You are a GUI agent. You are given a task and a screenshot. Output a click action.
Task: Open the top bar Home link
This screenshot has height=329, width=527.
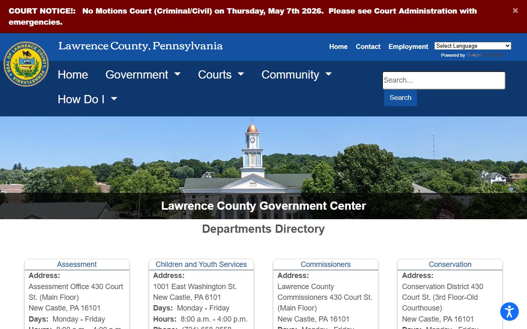point(338,46)
